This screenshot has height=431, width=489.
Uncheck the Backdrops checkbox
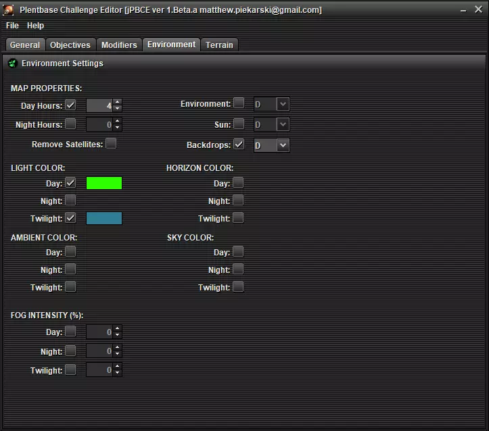point(239,144)
